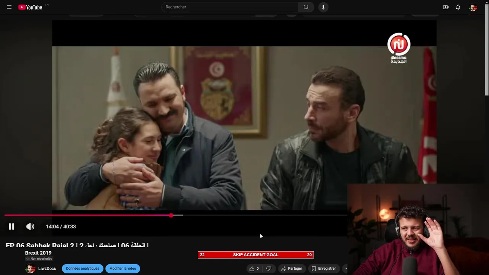Open the YouTube guide hamburger menu
This screenshot has width=489, height=275.
click(x=9, y=7)
